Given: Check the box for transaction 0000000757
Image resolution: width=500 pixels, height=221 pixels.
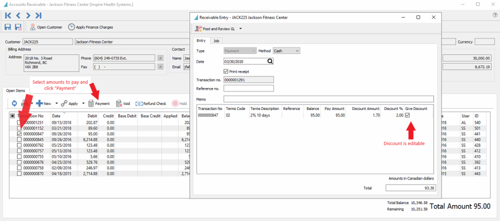Looking at the screenshot, I should tap(19, 151).
